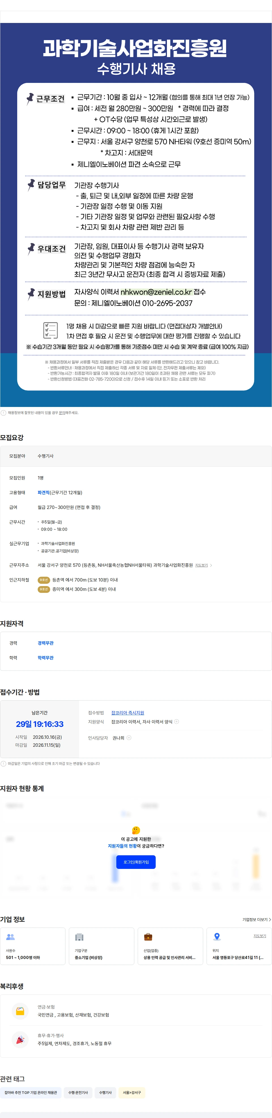Click the 위치 map pin icon
The image size is (272, 1118).
point(217,937)
